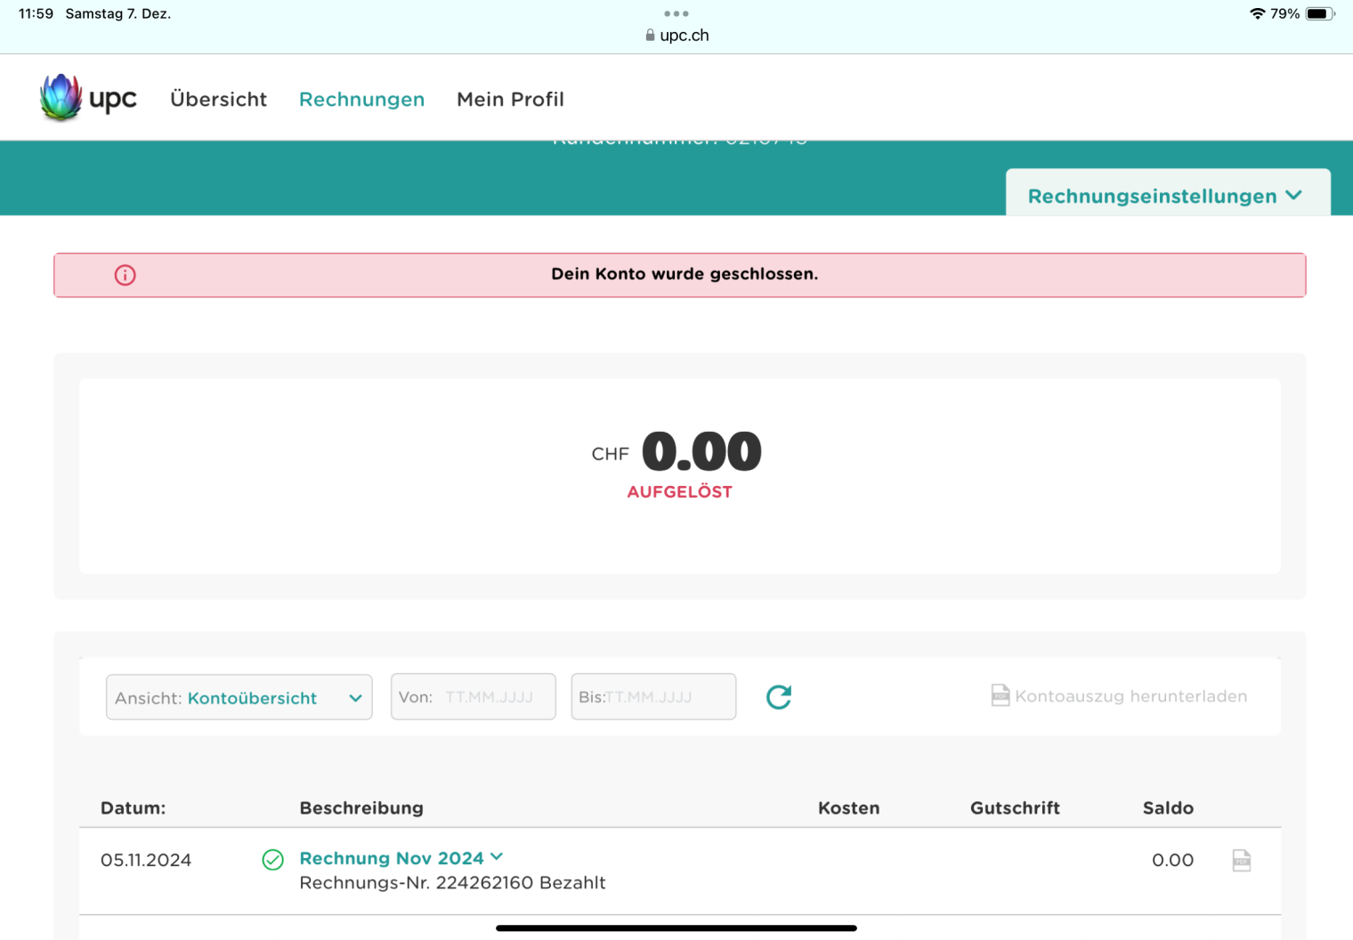Open the Ansicht: Kontoübersicht dropdown
Screen dimensions: 1353x940
coord(239,697)
